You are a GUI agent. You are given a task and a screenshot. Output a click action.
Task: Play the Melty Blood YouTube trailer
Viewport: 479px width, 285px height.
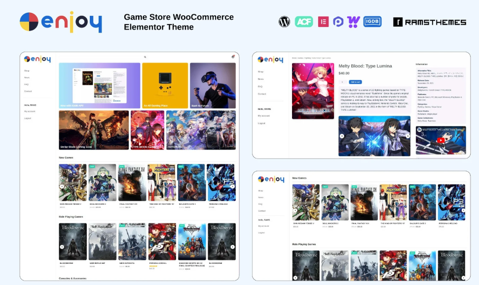tap(441, 140)
